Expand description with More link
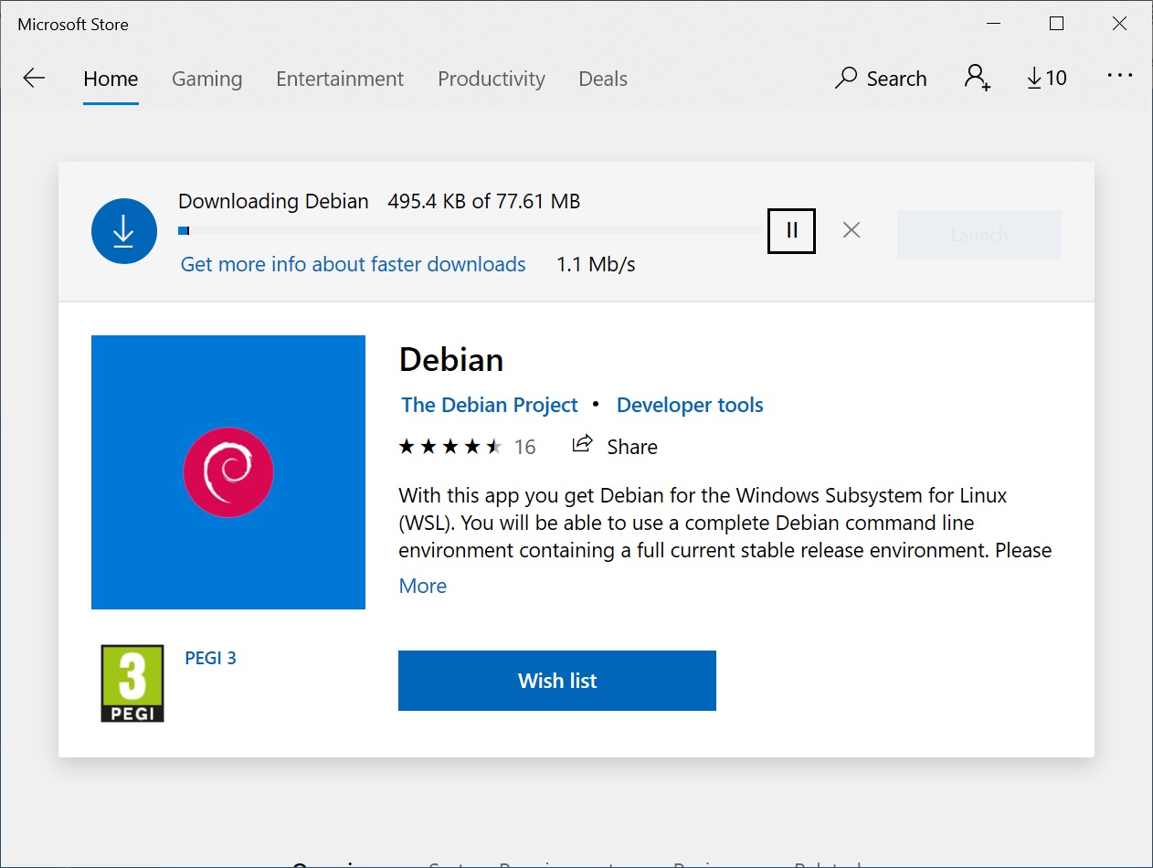 click(x=423, y=586)
